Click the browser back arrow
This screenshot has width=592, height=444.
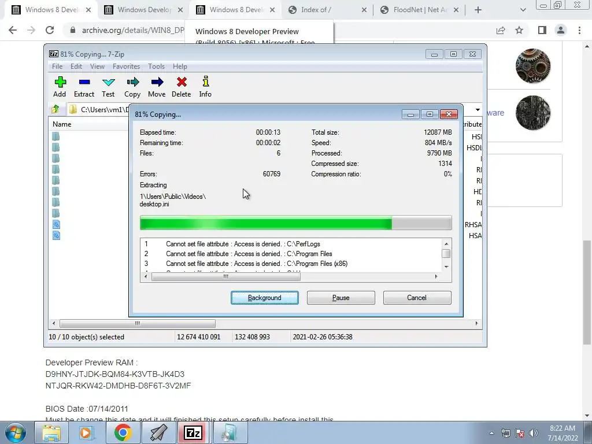click(13, 30)
